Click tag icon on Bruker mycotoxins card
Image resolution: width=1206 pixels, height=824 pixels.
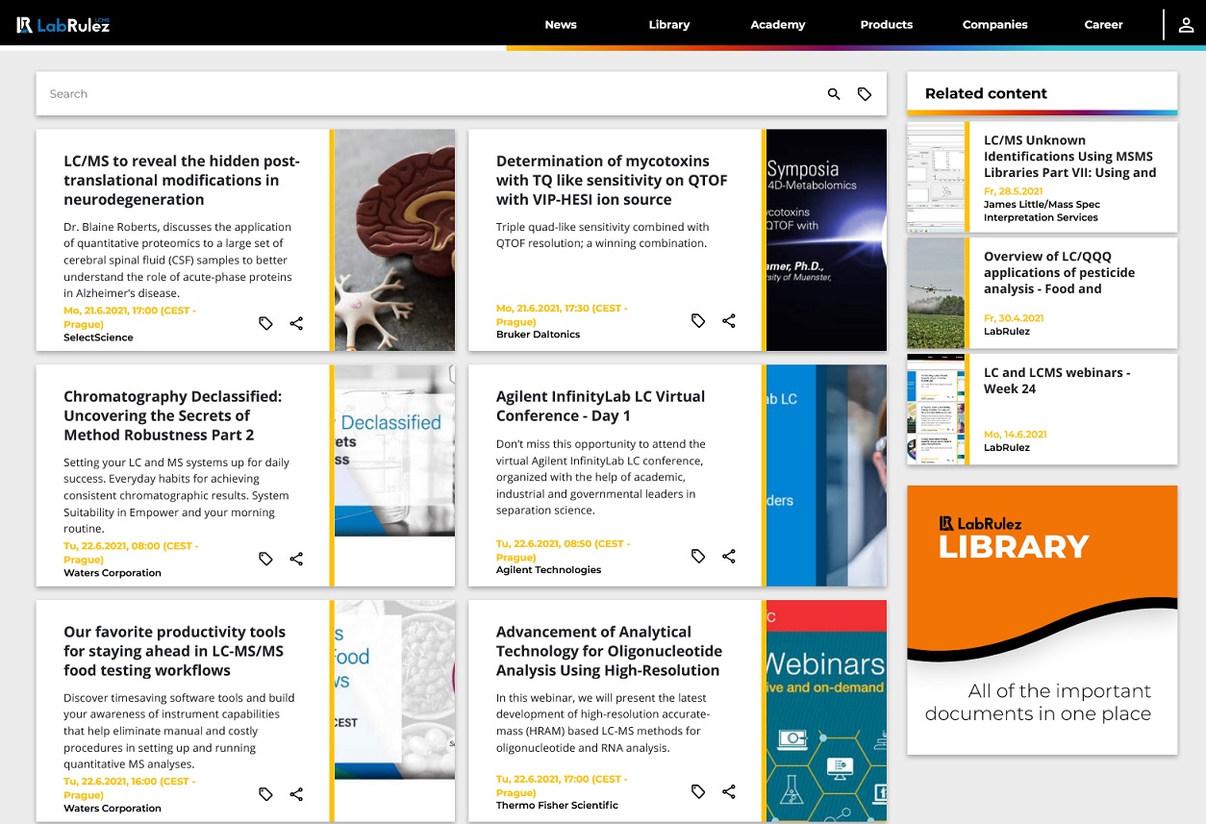click(699, 320)
